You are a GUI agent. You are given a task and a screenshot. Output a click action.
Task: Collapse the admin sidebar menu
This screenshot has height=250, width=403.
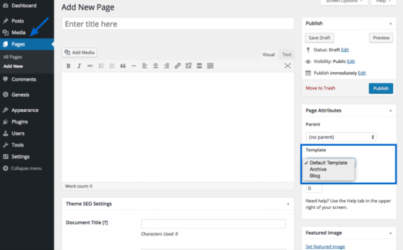[x=22, y=169]
